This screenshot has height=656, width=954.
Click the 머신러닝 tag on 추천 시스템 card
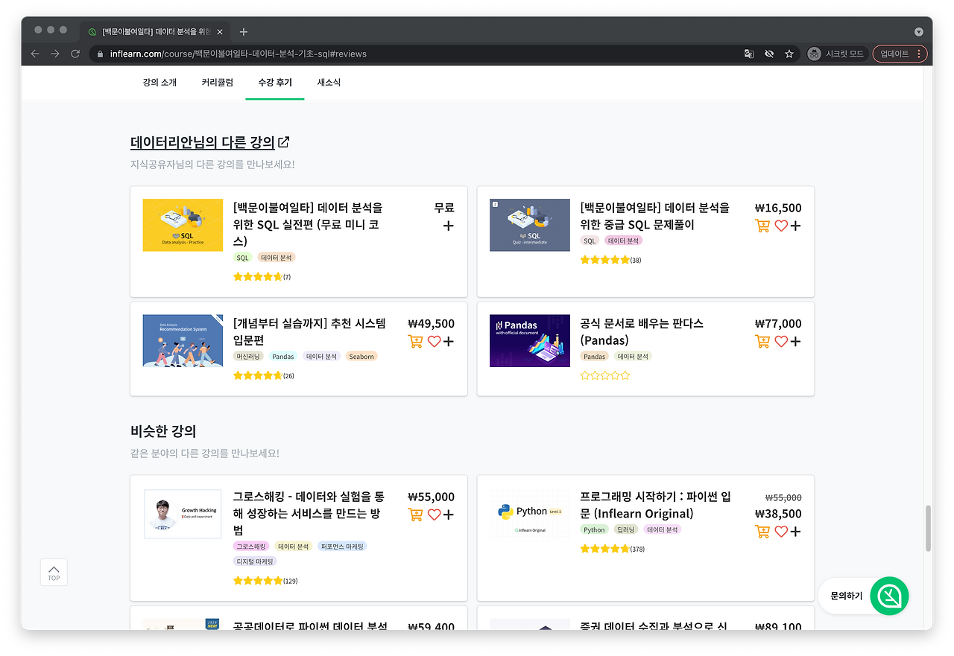(x=249, y=357)
